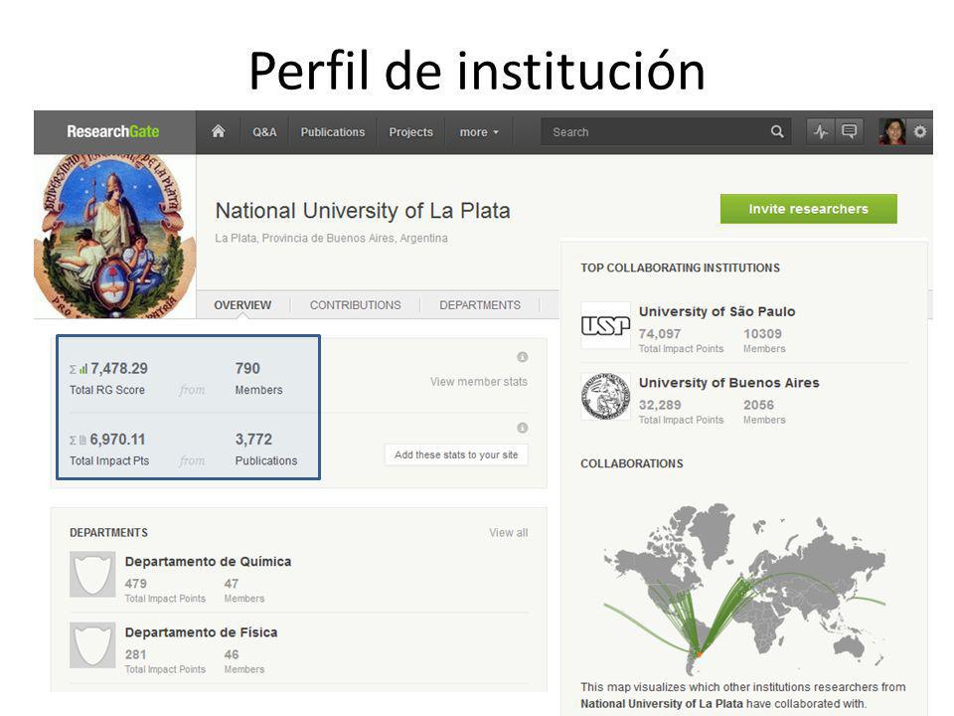954x716 pixels.
Task: Click the 10309 Members value
Action: coord(762,334)
